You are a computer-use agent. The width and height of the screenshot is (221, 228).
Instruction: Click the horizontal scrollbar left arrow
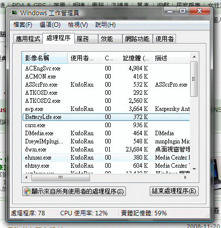pyautogui.click(x=26, y=177)
